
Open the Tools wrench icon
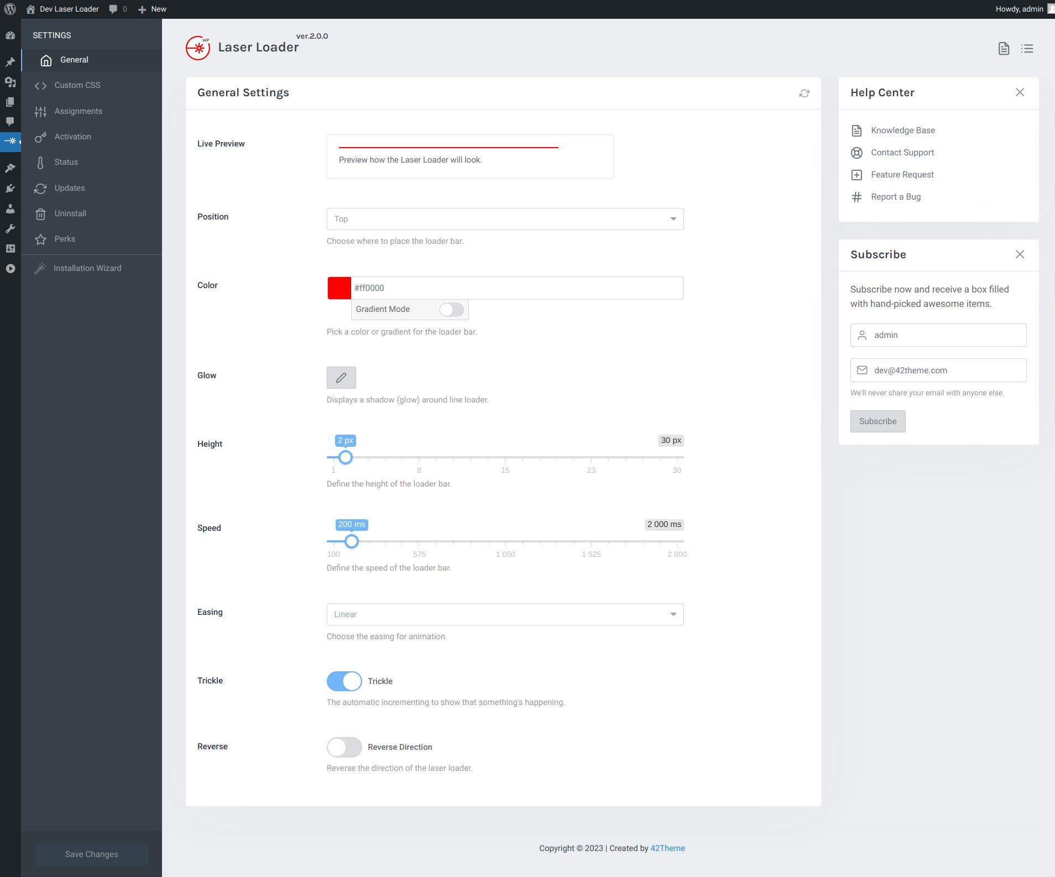[x=10, y=228]
